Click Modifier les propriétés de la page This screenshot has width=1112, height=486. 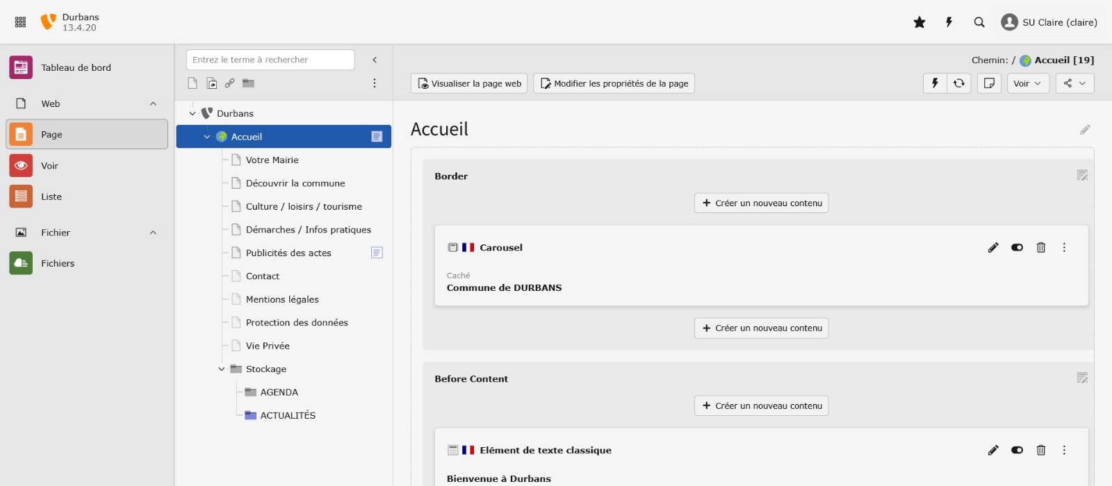click(614, 83)
